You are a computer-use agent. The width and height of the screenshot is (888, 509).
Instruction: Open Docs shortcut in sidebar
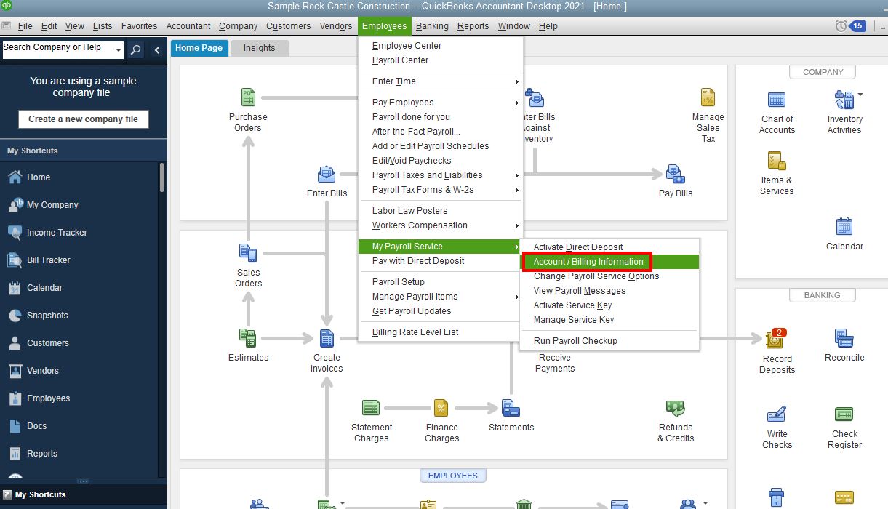pyautogui.click(x=36, y=425)
